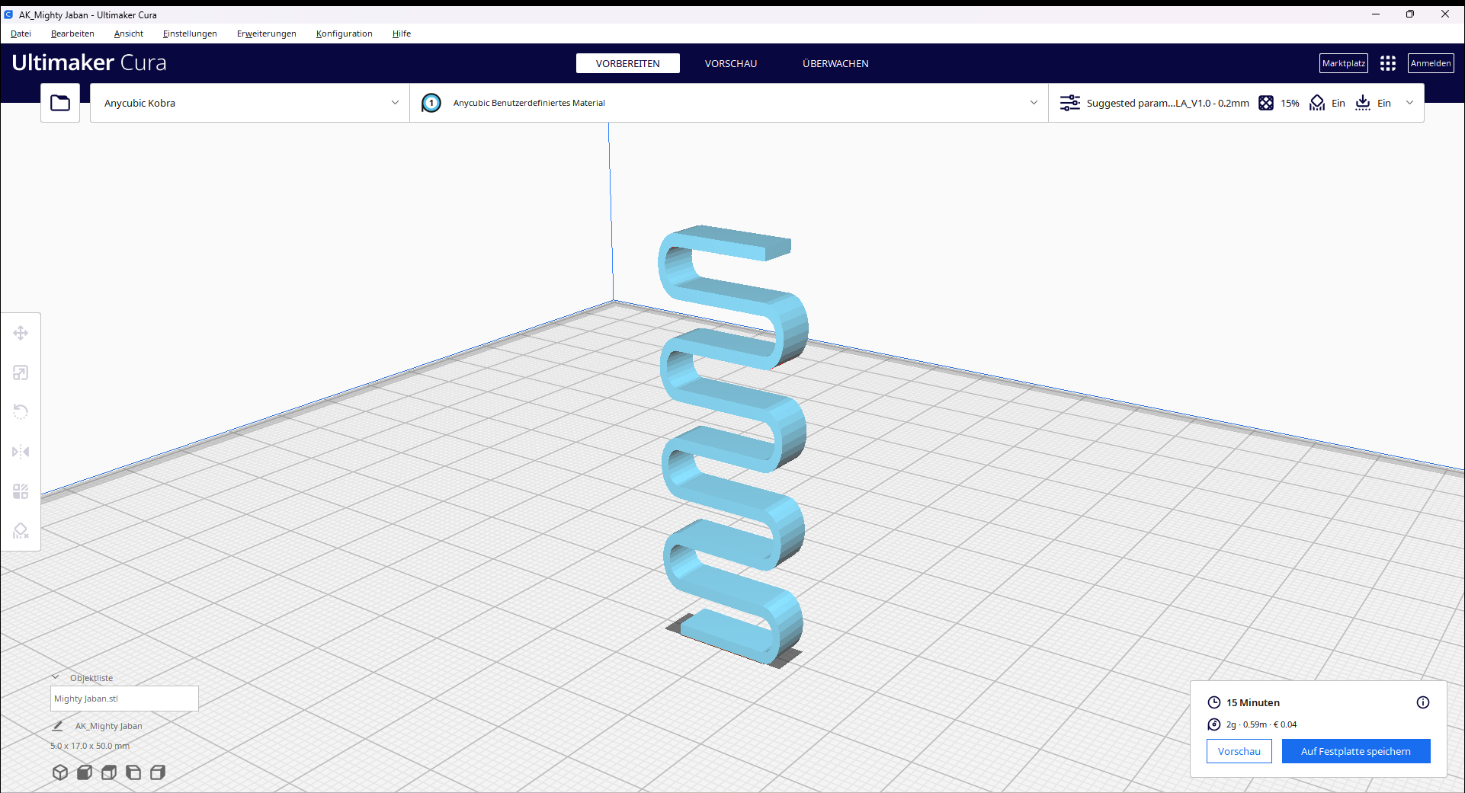The width and height of the screenshot is (1465, 793).
Task: Open print settings via slider icon
Action: pyautogui.click(x=1069, y=102)
